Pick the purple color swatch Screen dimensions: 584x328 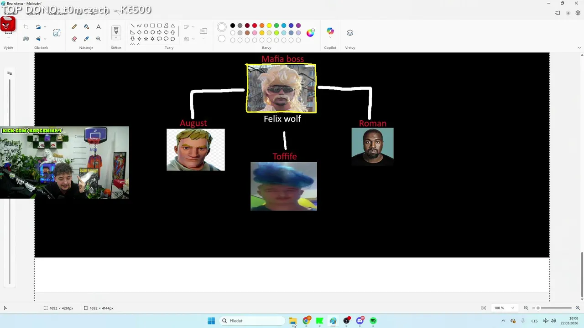(x=298, y=26)
